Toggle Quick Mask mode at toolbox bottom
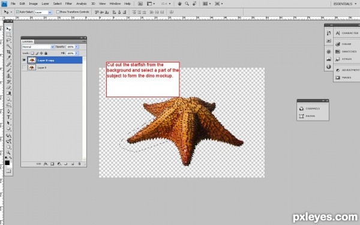 click(8, 171)
